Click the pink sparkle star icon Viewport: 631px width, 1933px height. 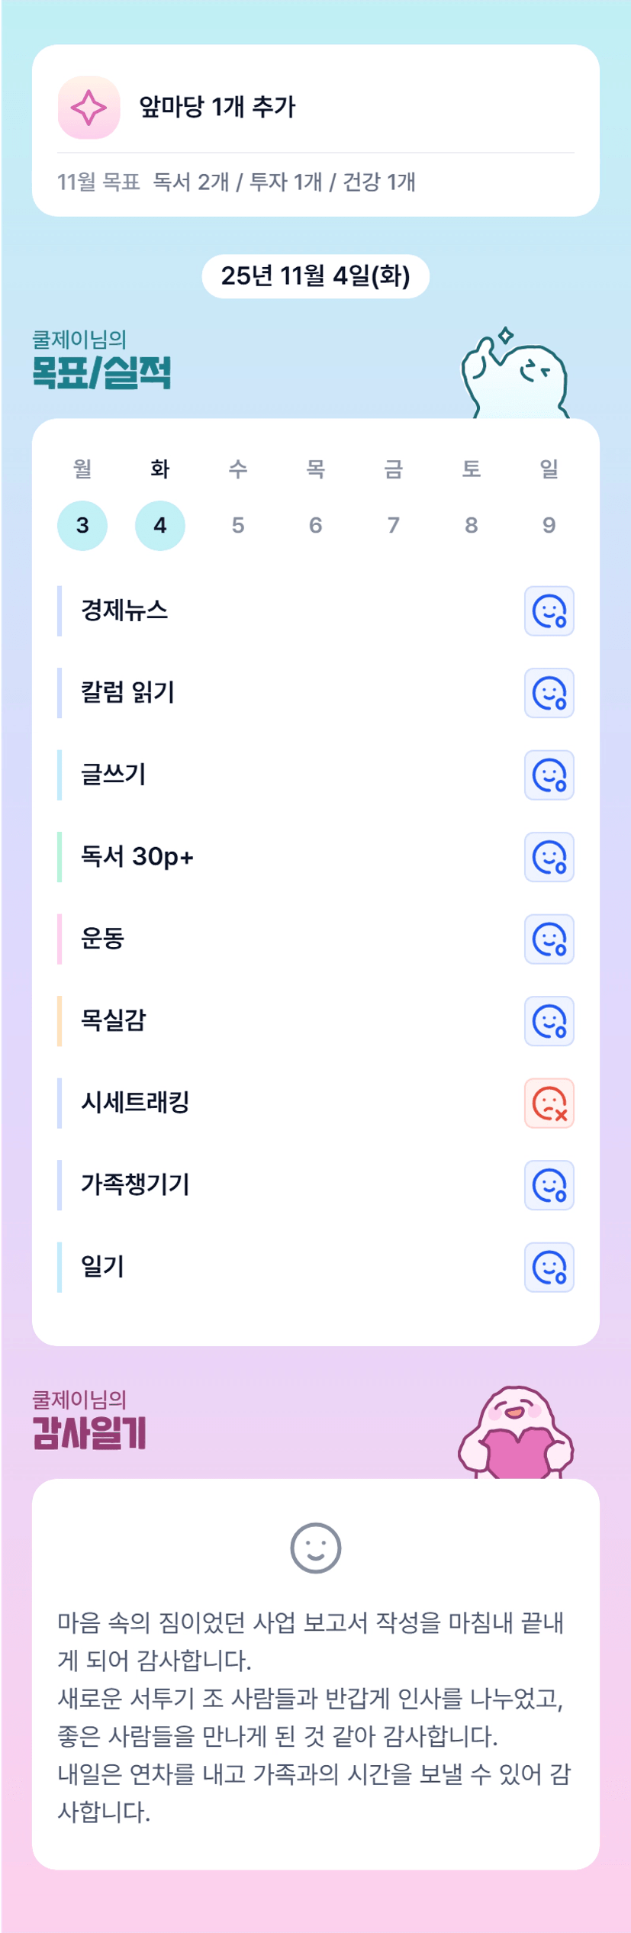click(89, 108)
